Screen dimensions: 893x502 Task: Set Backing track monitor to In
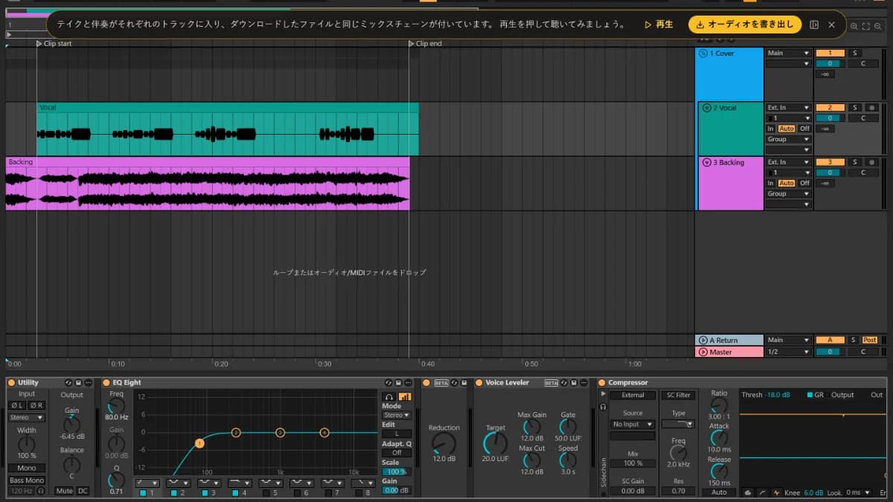coord(770,183)
